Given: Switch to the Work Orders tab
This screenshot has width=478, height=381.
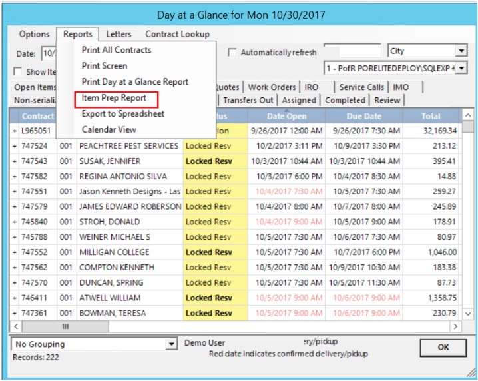Looking at the screenshot, I should pyautogui.click(x=271, y=87).
